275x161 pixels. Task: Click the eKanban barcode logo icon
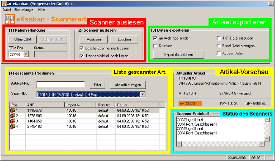click(x=10, y=19)
